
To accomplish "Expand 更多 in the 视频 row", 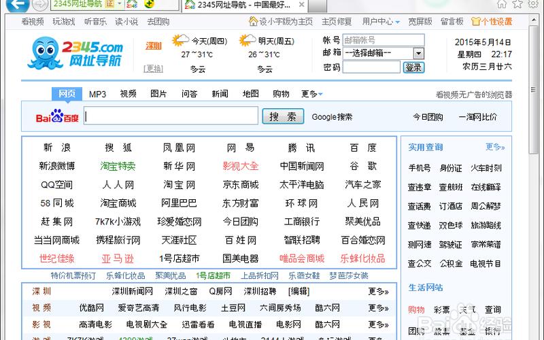I will click(378, 308).
